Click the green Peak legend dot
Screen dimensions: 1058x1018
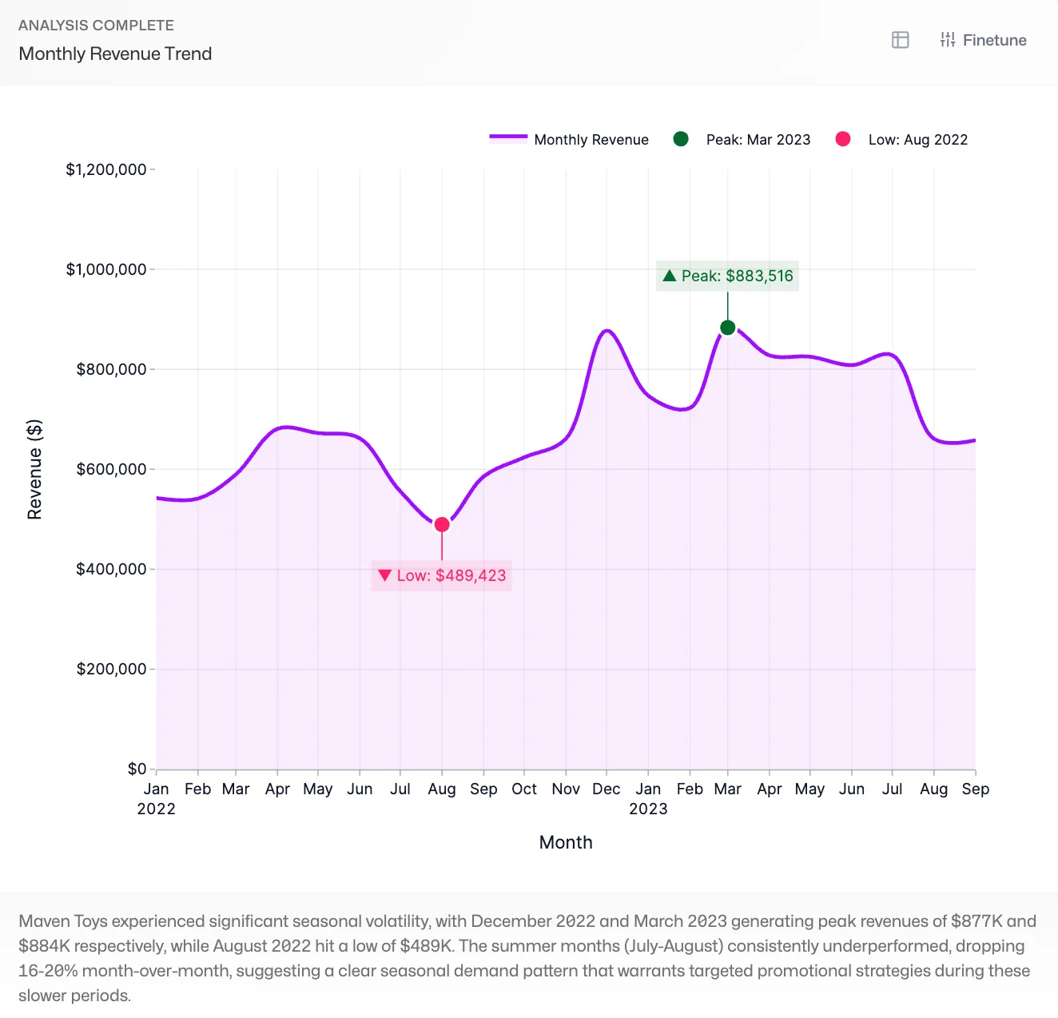(680, 139)
